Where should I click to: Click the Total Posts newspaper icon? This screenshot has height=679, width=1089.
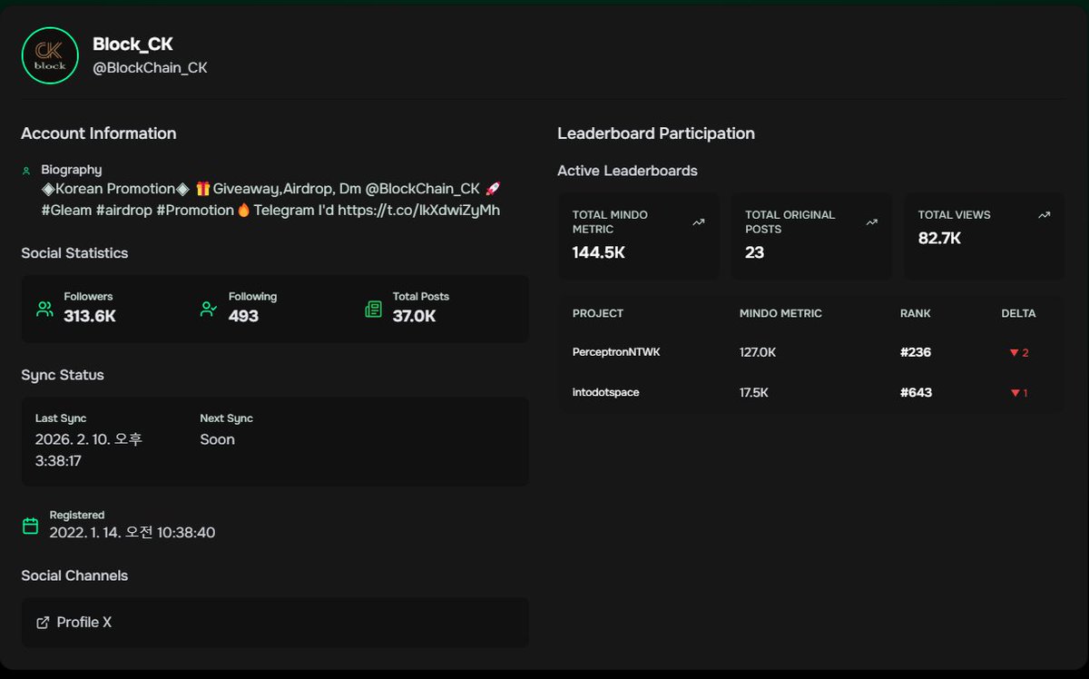(x=373, y=309)
